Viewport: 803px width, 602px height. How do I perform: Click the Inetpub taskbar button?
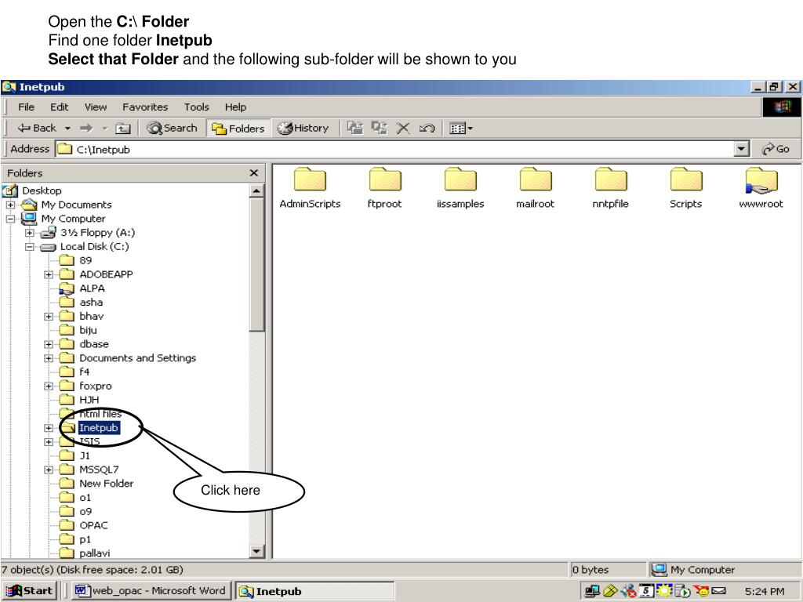(315, 591)
